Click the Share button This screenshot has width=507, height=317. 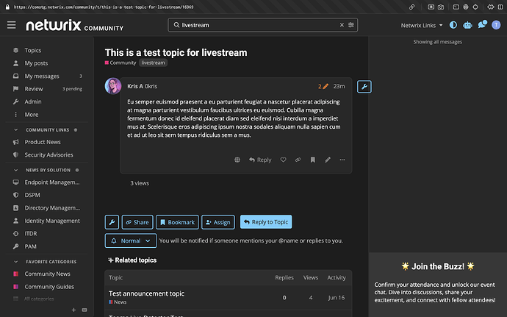(137, 222)
